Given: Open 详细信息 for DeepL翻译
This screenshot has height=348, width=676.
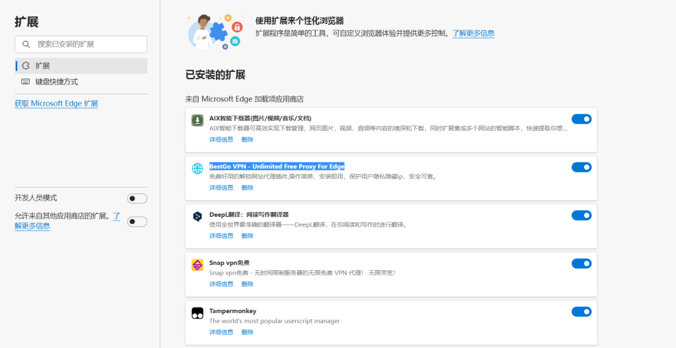Looking at the screenshot, I should [221, 236].
